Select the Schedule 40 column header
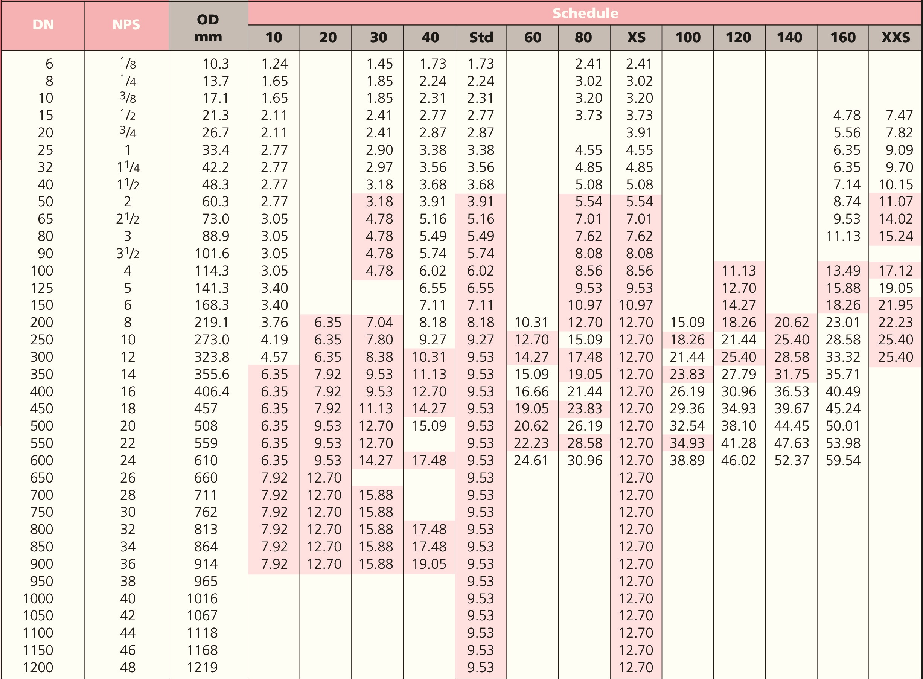Screen dimensions: 923x679 pyautogui.click(x=430, y=37)
